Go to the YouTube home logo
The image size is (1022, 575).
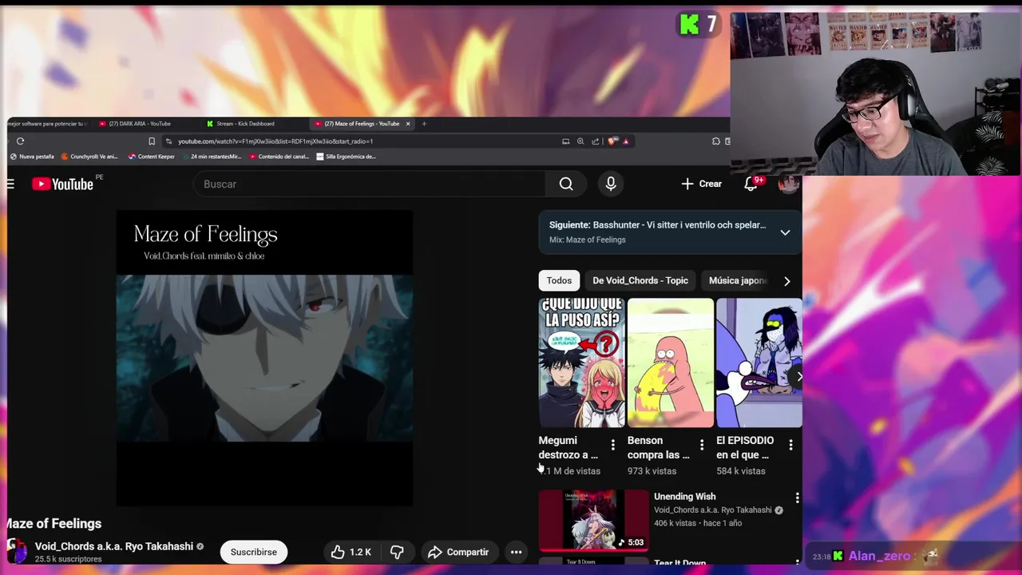63,184
